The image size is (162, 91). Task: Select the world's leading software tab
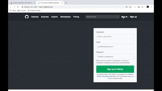tap(50, 3)
